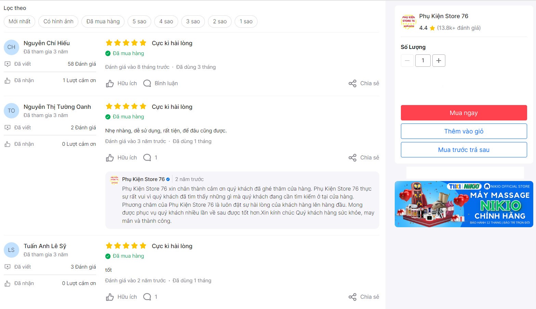Toggle the Có hình ảnh filter
Screen dimensions: 536x309
[x=58, y=22]
